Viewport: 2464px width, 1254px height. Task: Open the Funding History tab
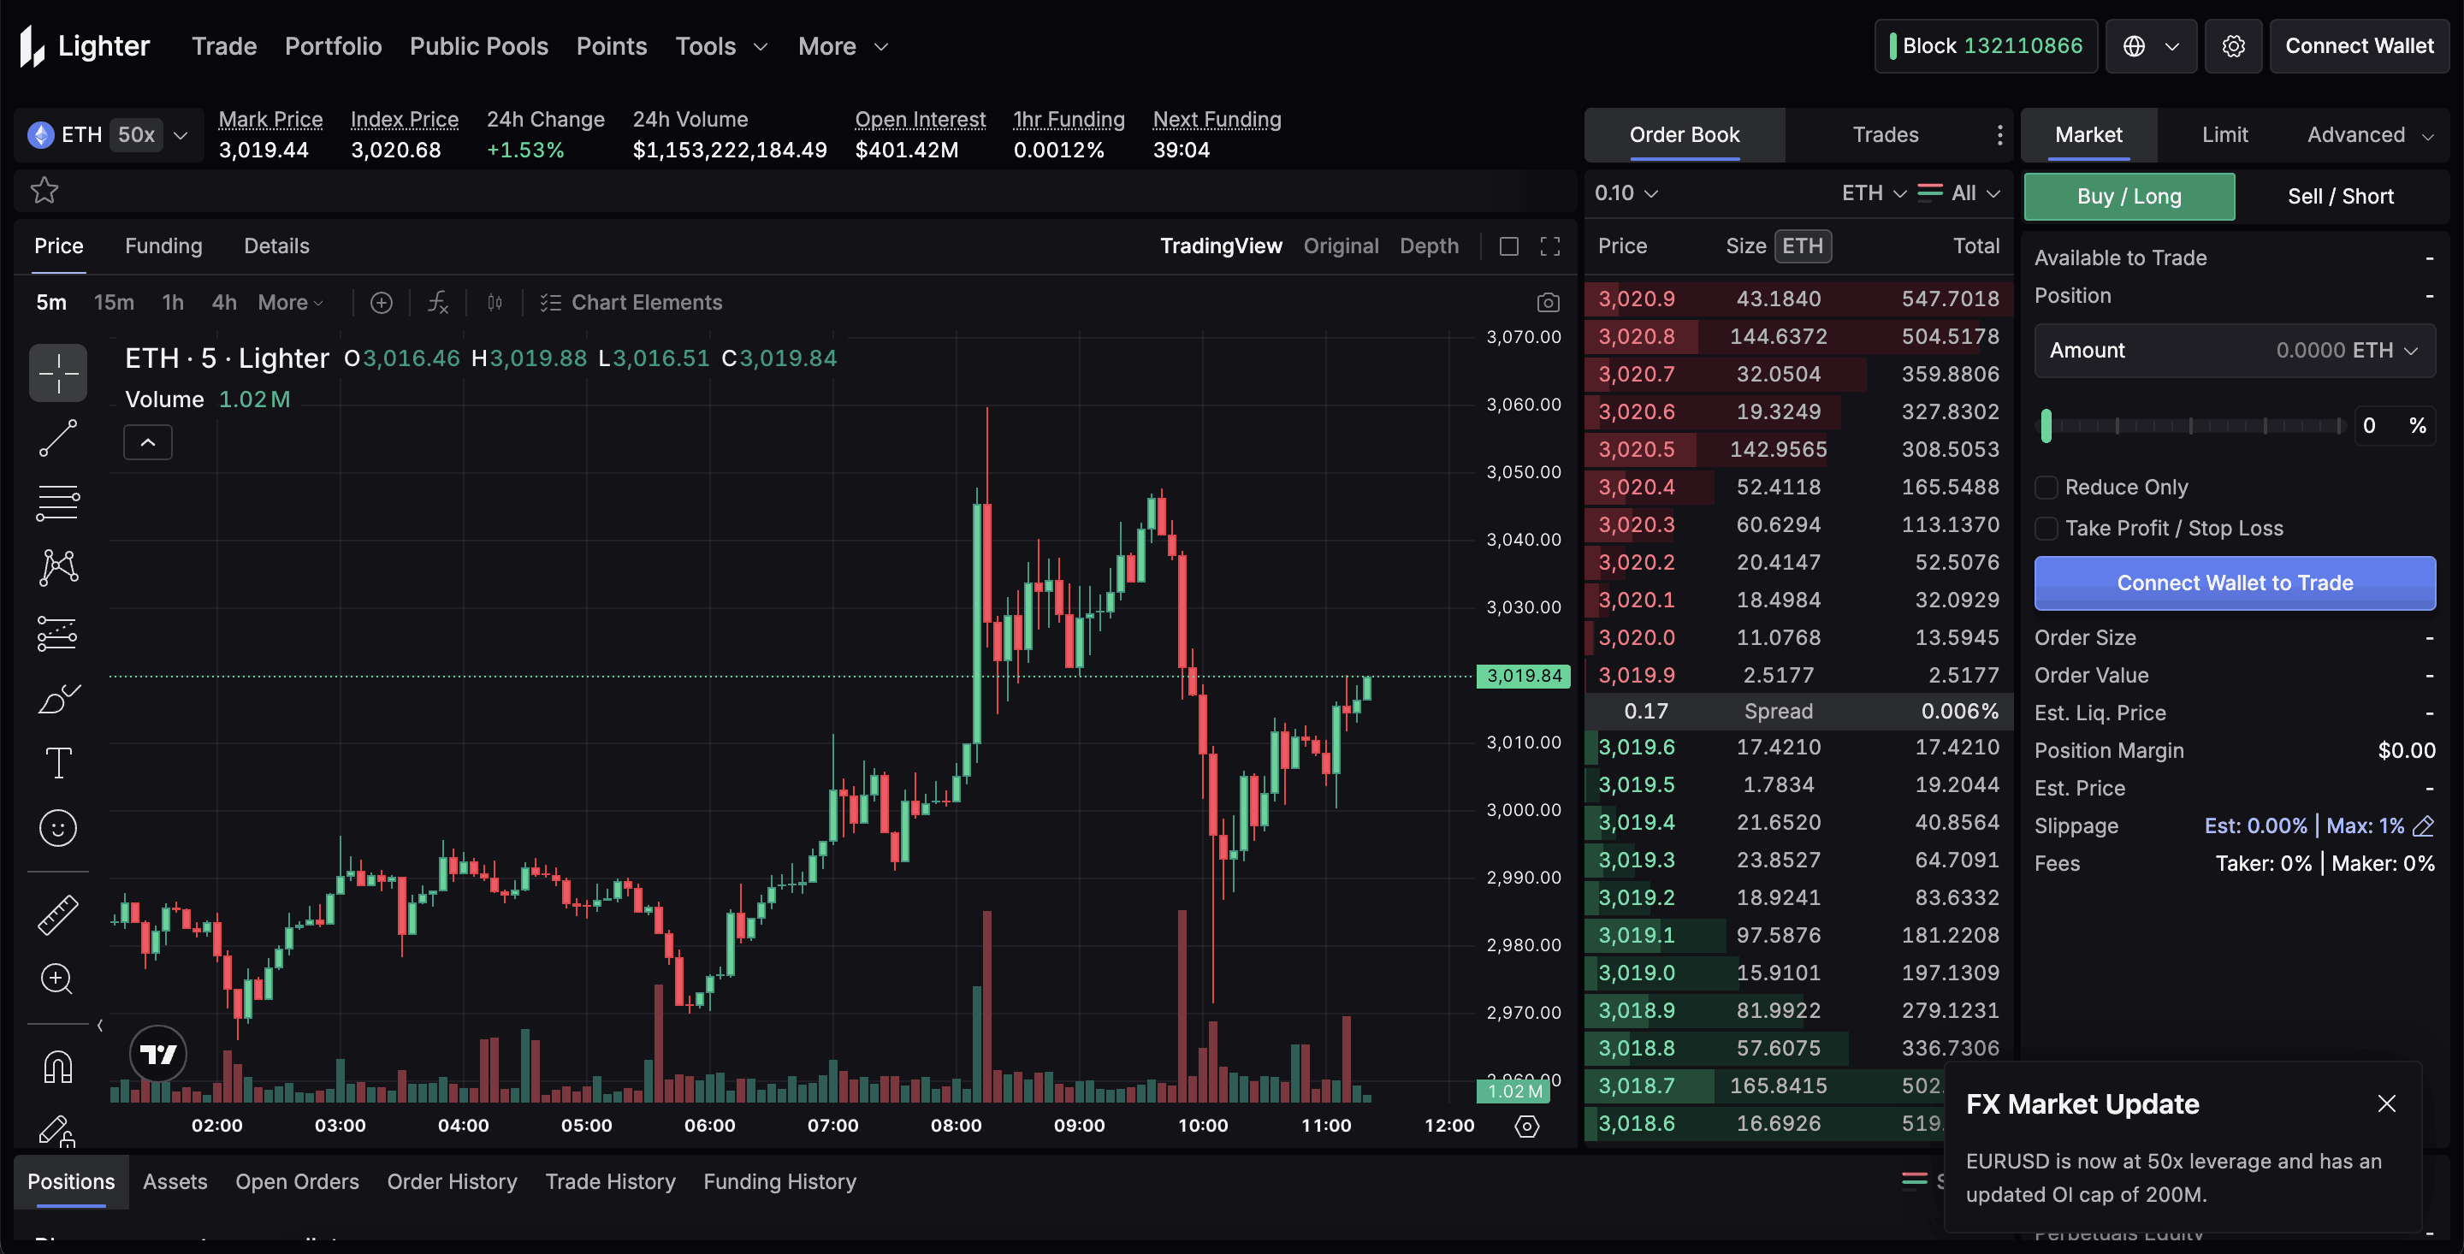tap(779, 1181)
